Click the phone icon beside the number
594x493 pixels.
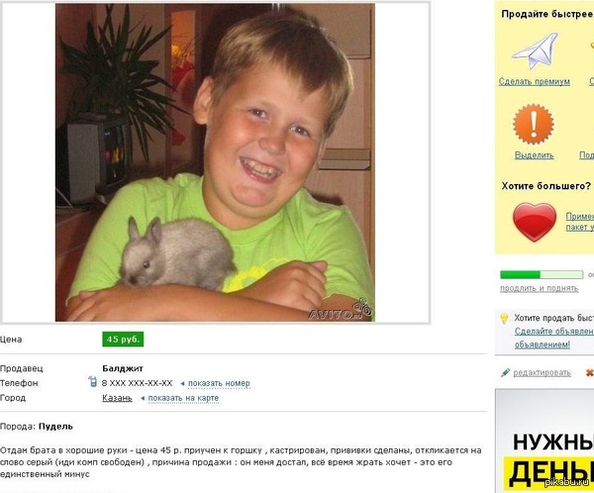tap(92, 382)
